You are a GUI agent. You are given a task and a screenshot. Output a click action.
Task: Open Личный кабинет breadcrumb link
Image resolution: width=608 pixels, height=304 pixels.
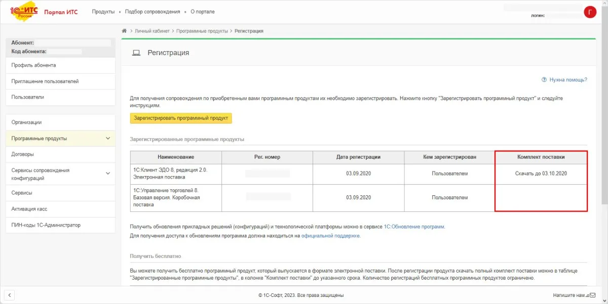(153, 31)
